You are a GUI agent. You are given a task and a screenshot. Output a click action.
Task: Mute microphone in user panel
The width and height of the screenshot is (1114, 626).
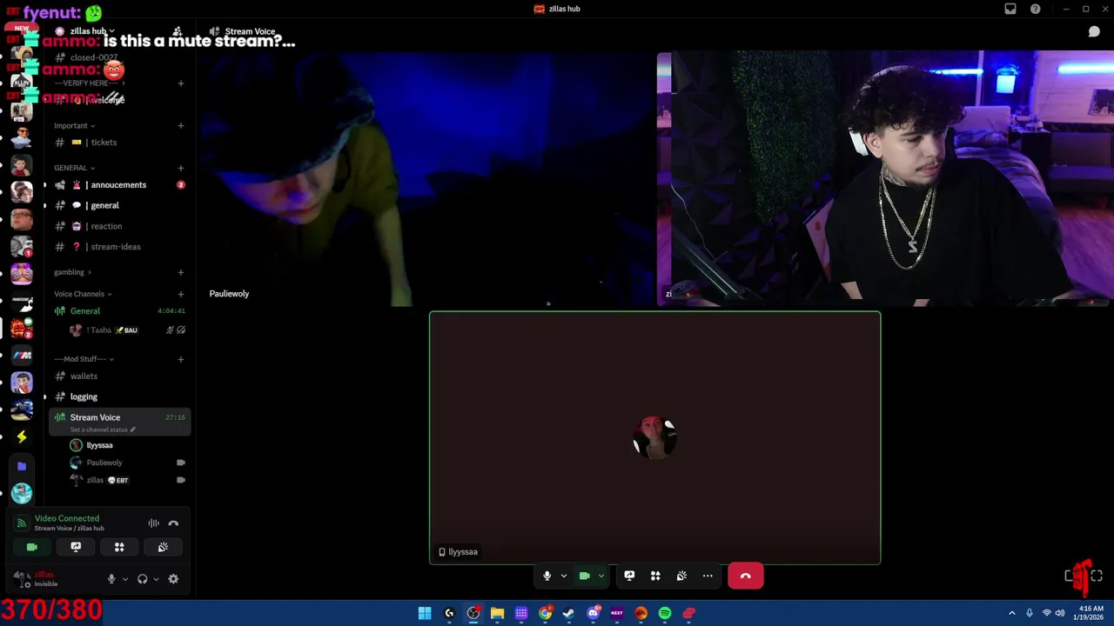coord(111,579)
